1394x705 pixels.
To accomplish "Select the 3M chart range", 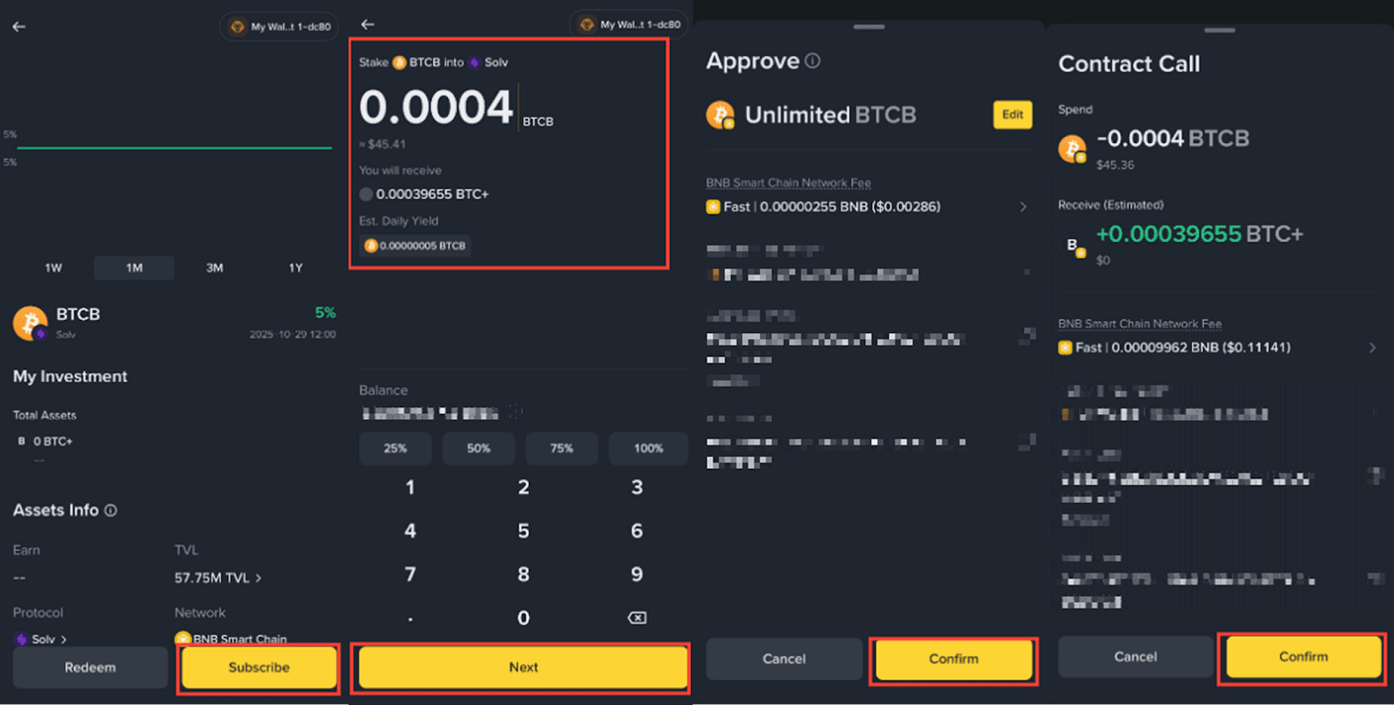I will pos(214,268).
